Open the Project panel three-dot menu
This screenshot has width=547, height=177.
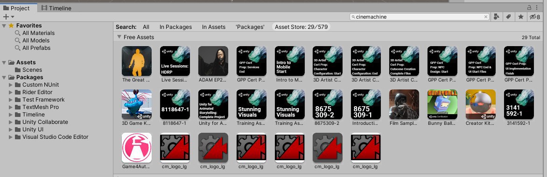coord(537,7)
